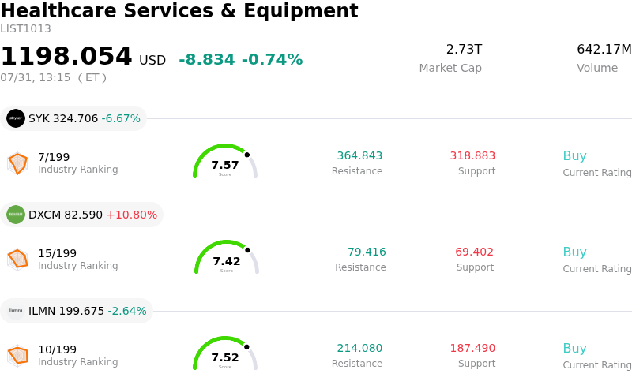This screenshot has height=385, width=632.
Task: Open the DXCM 82.590 stock chip
Action: click(x=82, y=215)
